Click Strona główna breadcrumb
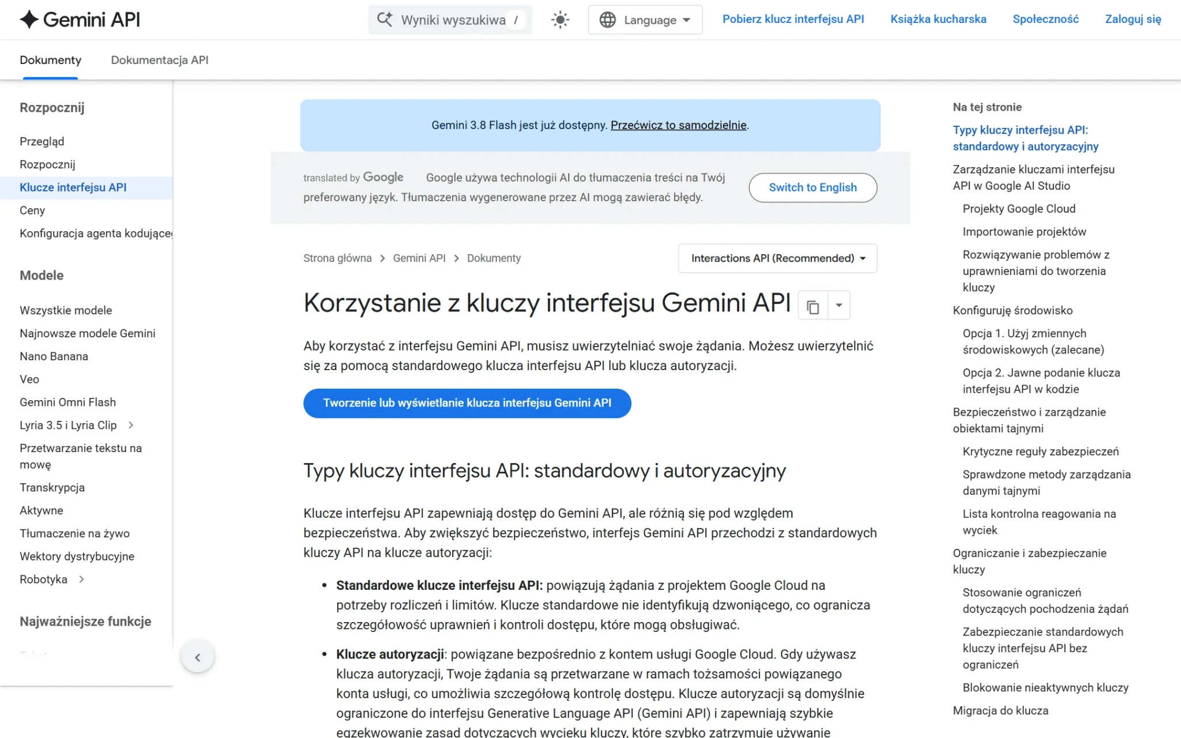The image size is (1181, 738). pyautogui.click(x=337, y=258)
